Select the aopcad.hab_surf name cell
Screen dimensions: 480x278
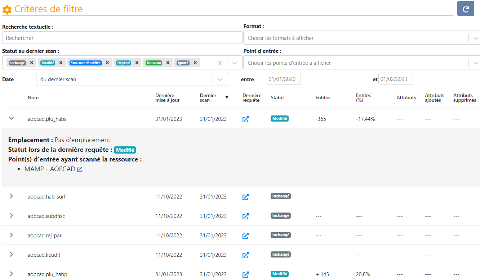click(x=46, y=197)
